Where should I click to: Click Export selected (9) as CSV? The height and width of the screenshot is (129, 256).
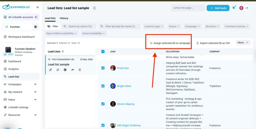[x=213, y=43]
